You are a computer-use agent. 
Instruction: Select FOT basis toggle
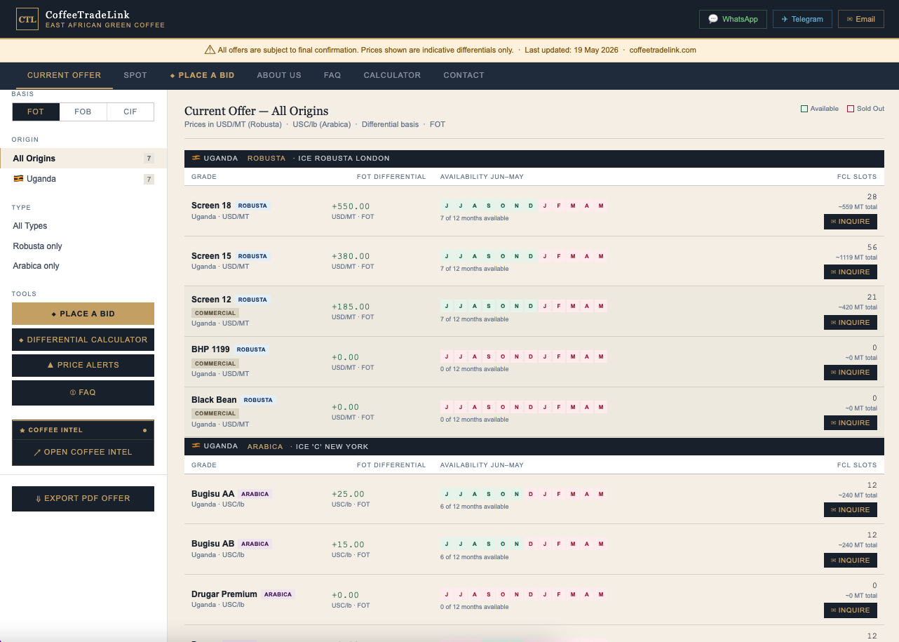pyautogui.click(x=36, y=112)
